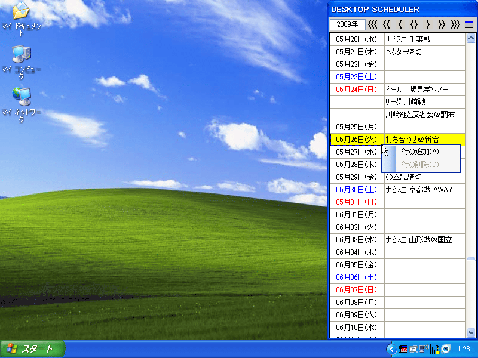Select the ナビスコ 山形戦@国立 entry

pos(425,240)
